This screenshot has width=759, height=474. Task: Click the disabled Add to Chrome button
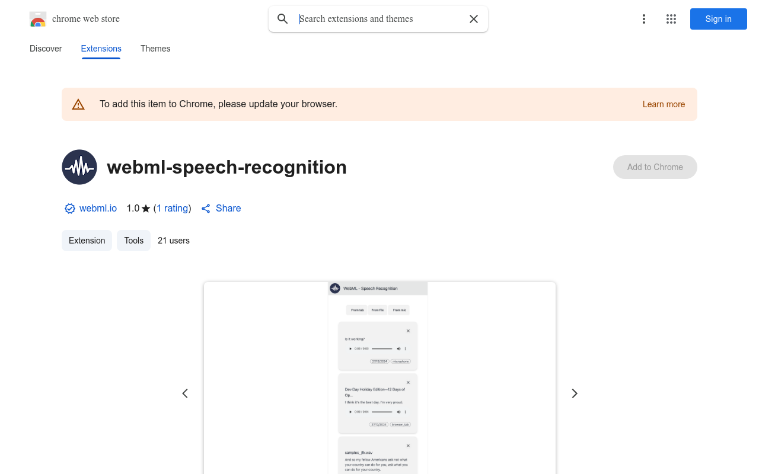coord(655,167)
